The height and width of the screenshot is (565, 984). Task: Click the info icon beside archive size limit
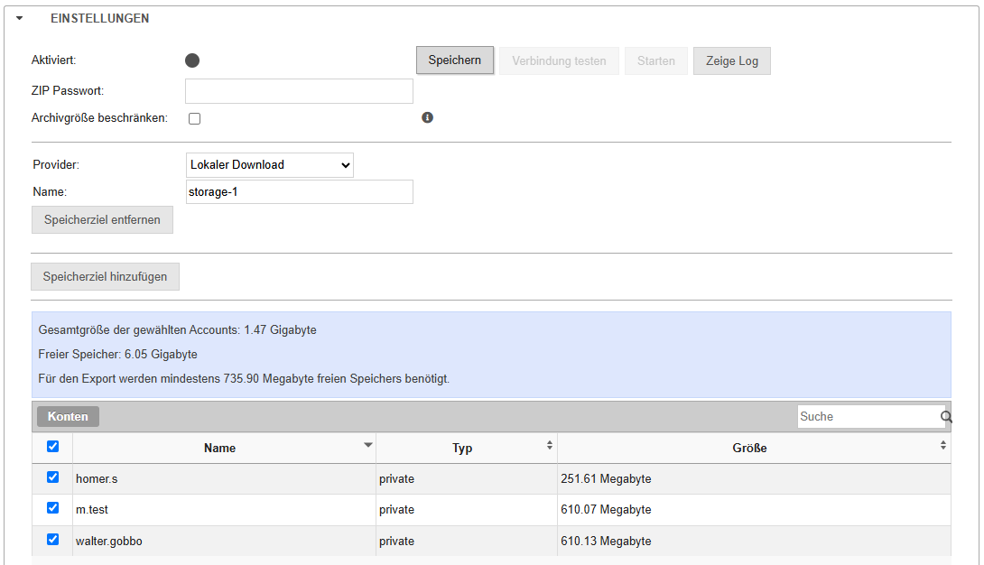(x=428, y=117)
